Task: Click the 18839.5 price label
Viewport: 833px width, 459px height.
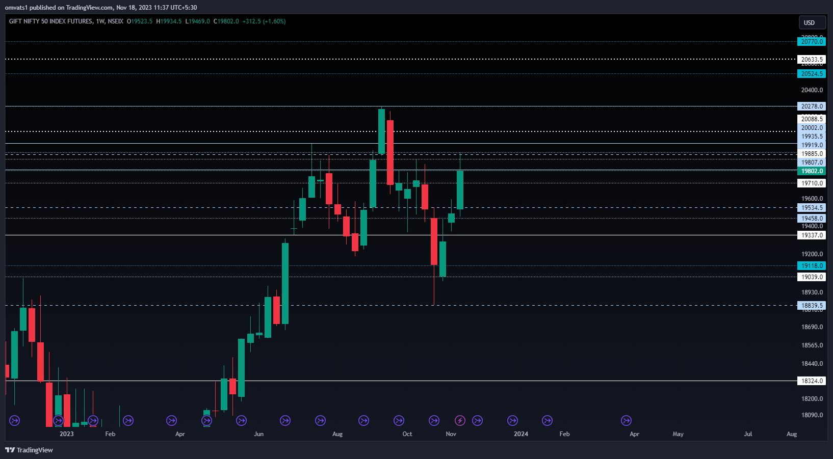Action: 812,306
